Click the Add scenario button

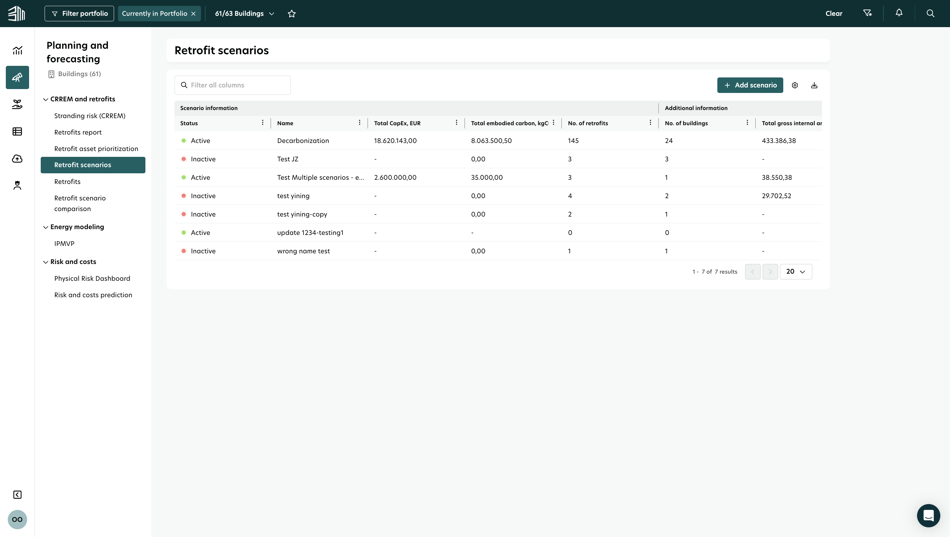click(x=750, y=85)
